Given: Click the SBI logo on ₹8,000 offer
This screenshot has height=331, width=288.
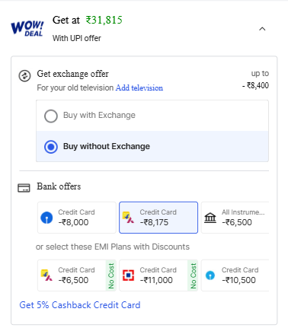Looking at the screenshot, I should pyautogui.click(x=46, y=218).
